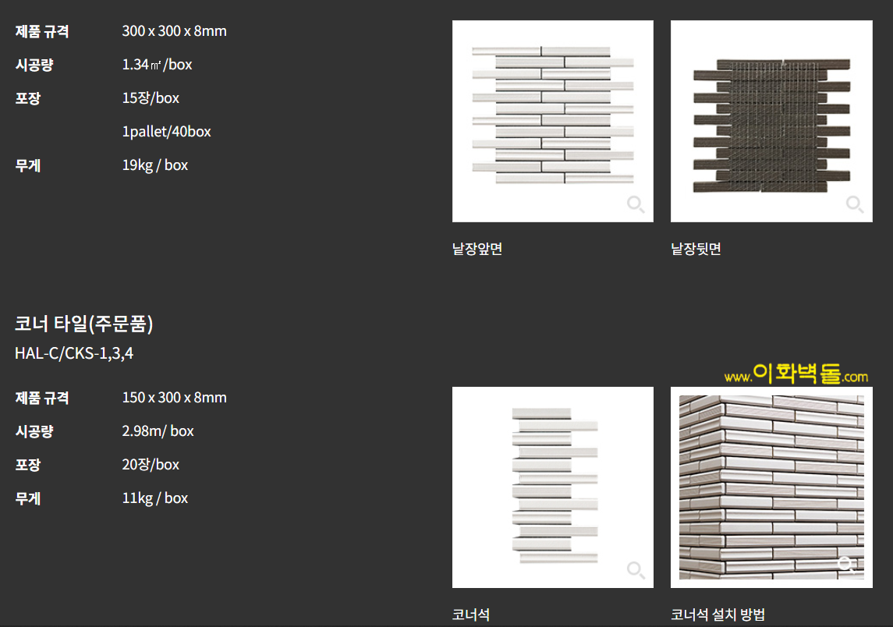Screen dimensions: 893x627
Task: Click the HAL-C/CKS-1,3,4 model code
Action: tap(74, 353)
